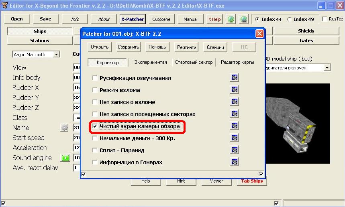Enable the 'Режим взлома' checkbox
Viewport: 345px width, 207px height.
pos(95,90)
